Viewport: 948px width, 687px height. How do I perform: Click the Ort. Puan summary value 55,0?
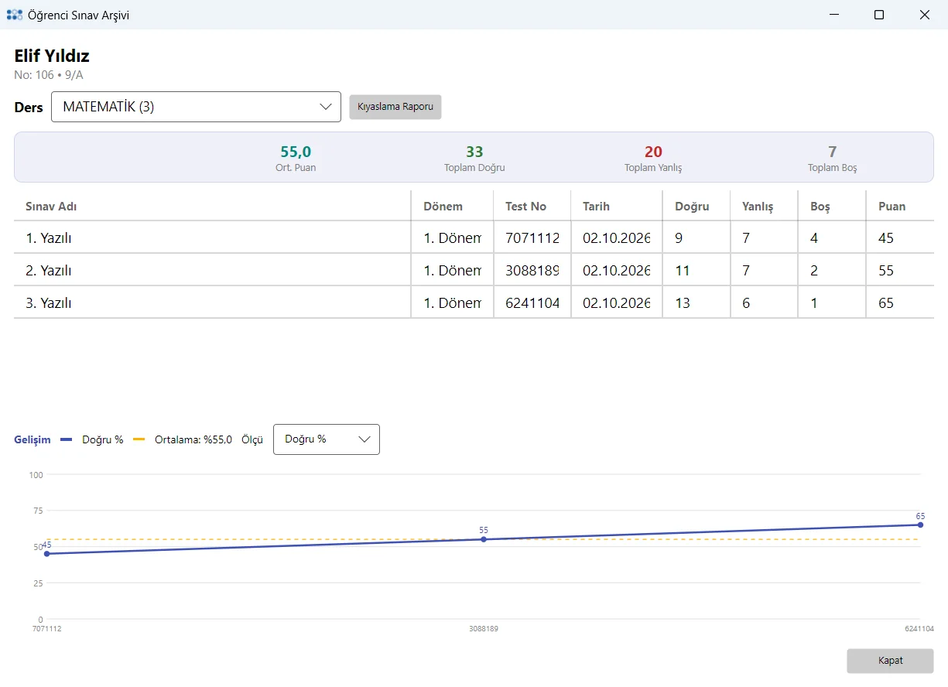[x=296, y=152]
